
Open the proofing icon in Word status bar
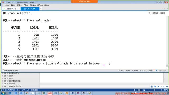click(28, 90)
